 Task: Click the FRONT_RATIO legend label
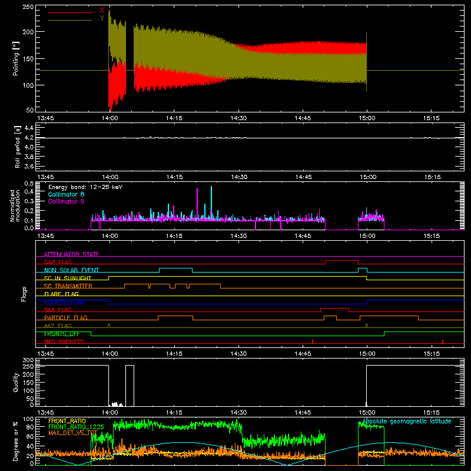pyautogui.click(x=67, y=421)
